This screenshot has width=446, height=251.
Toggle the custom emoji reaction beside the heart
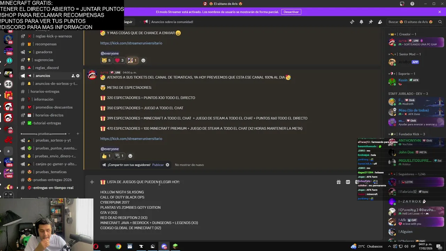(132, 60)
